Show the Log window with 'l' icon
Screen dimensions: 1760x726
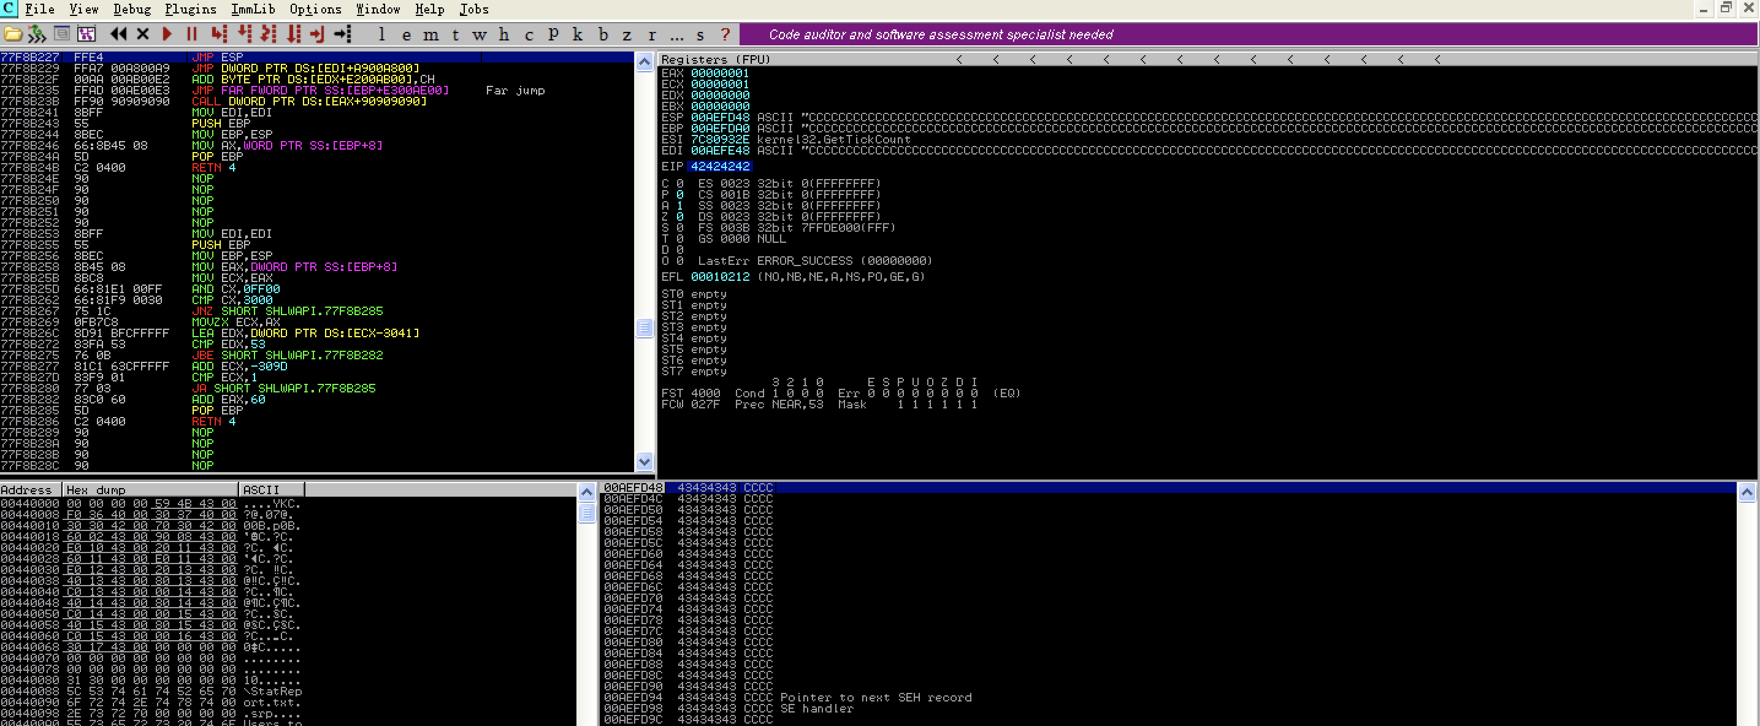tap(382, 34)
